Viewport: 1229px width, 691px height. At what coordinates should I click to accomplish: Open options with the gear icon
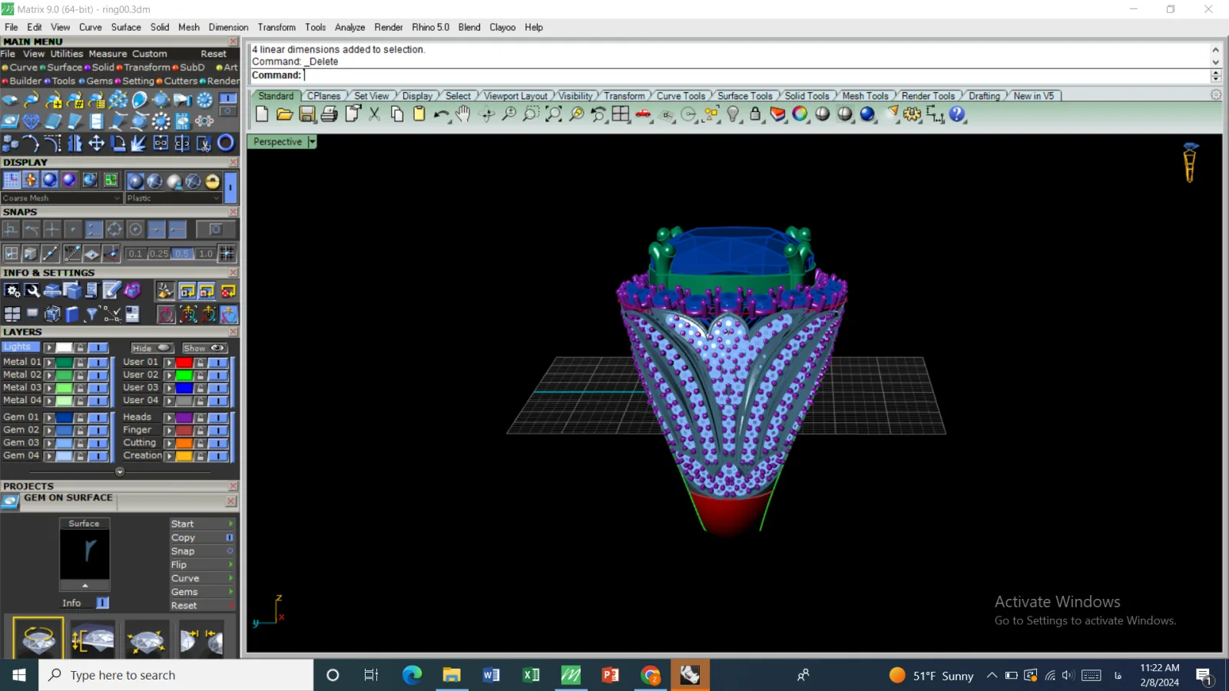[912, 114]
